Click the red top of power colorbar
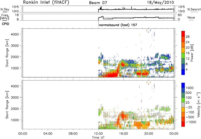The width and height of the screenshot is (201, 139). click(183, 34)
